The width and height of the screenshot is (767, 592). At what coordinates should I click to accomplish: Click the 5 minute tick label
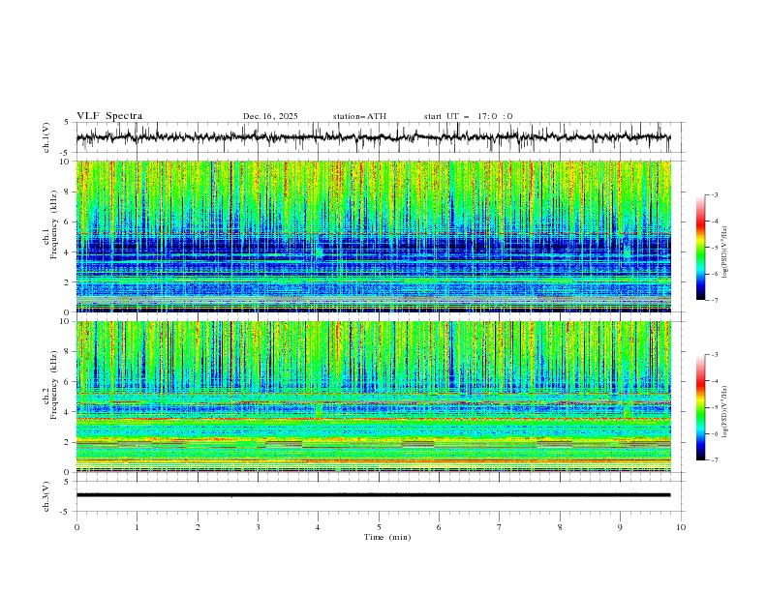pyautogui.click(x=379, y=527)
